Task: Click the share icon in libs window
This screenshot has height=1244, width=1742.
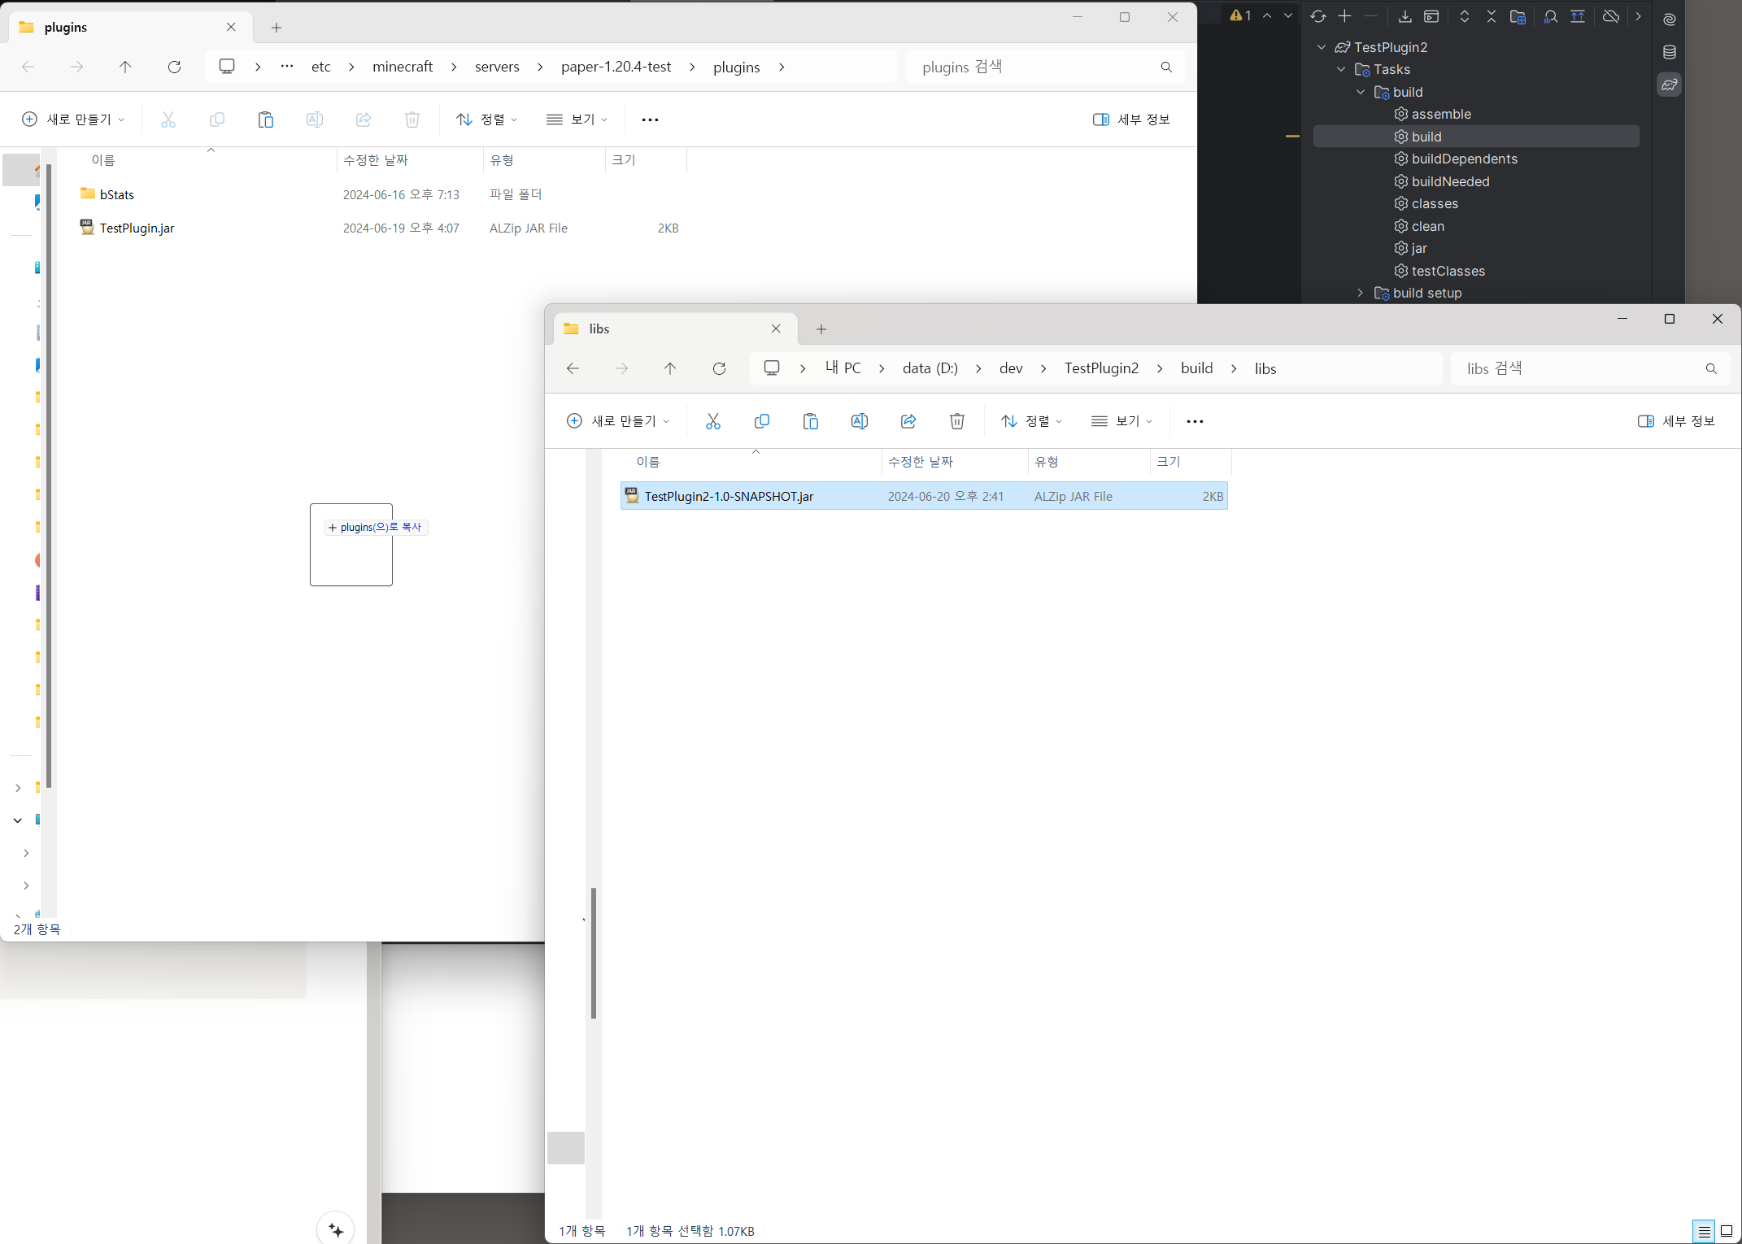Action: click(908, 421)
